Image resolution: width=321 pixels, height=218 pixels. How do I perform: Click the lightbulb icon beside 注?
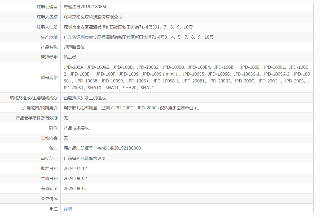pyautogui.click(x=51, y=209)
